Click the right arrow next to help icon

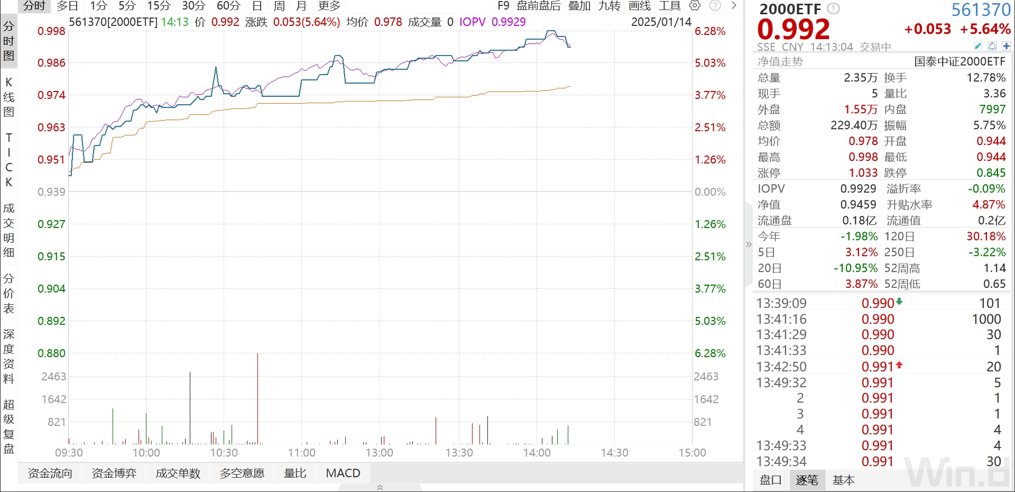click(734, 6)
